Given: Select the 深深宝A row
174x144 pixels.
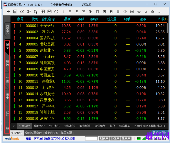Looking at the screenshot, I should coord(89,119).
